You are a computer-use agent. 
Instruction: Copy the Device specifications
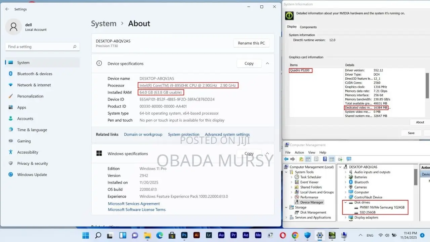click(249, 63)
